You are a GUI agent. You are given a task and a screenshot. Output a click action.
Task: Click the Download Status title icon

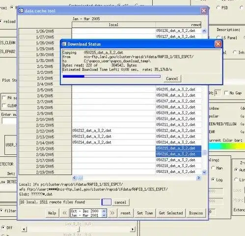(64, 44)
